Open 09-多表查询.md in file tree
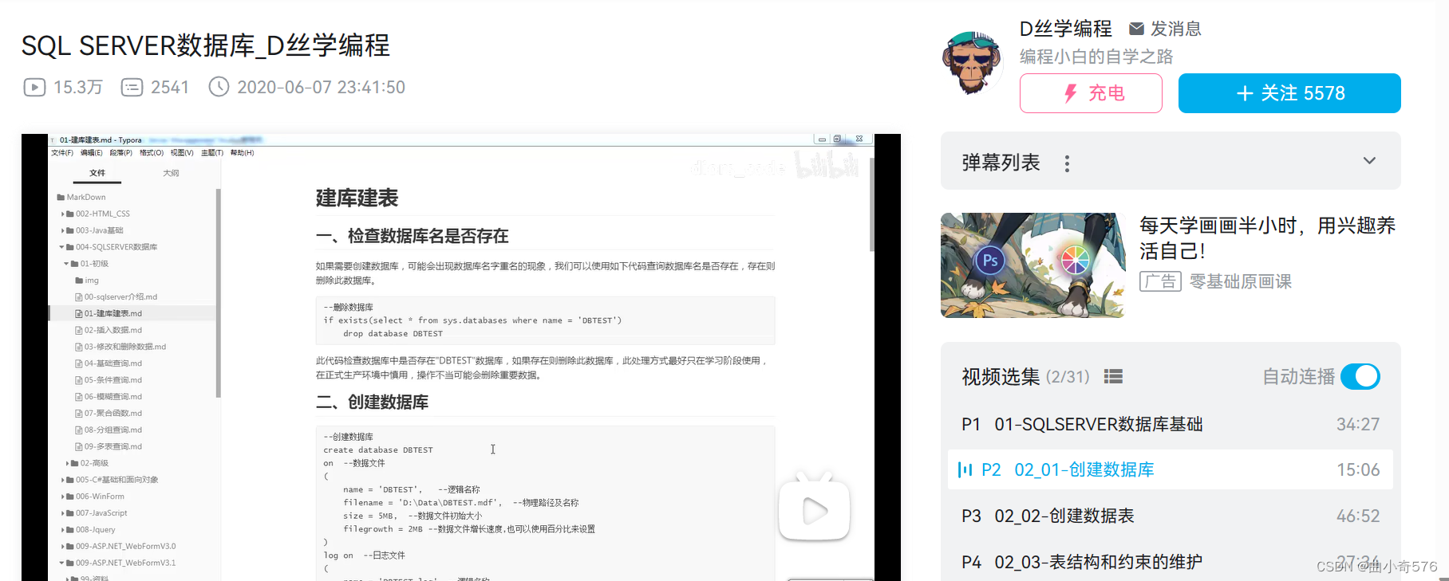 [x=113, y=446]
